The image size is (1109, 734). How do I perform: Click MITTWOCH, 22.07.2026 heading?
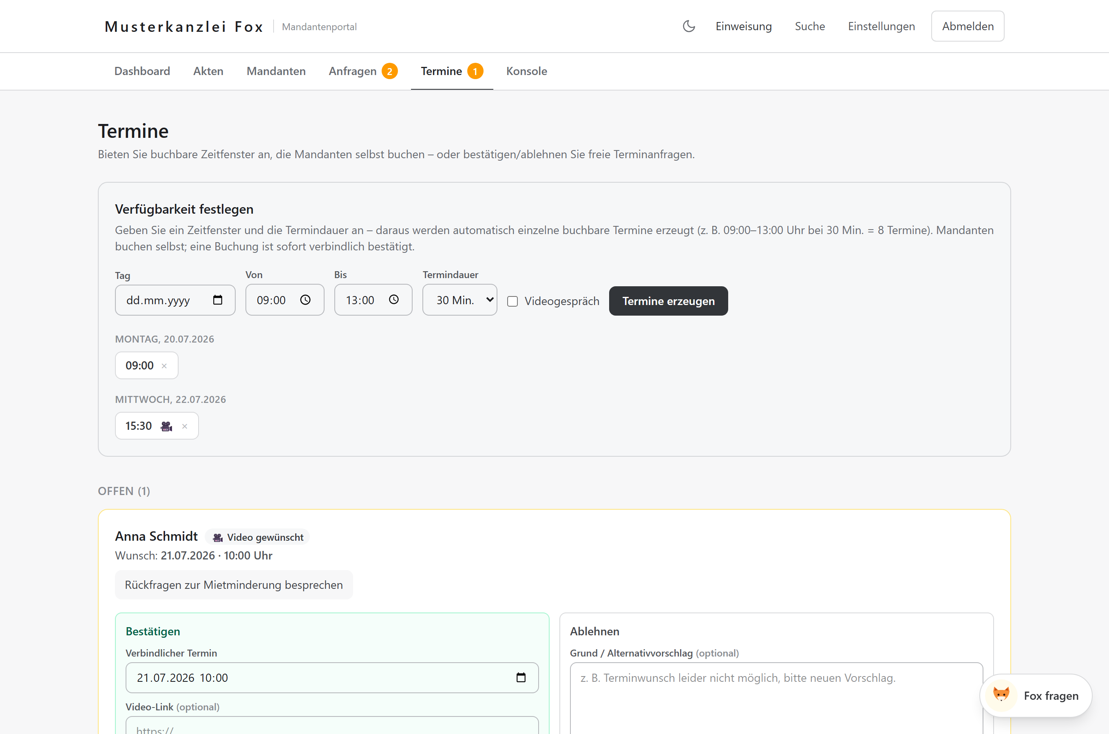point(170,400)
